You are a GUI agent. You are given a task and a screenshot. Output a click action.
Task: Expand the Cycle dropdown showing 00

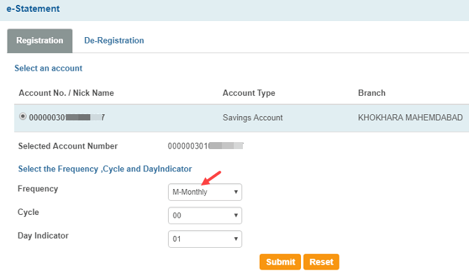(205, 216)
